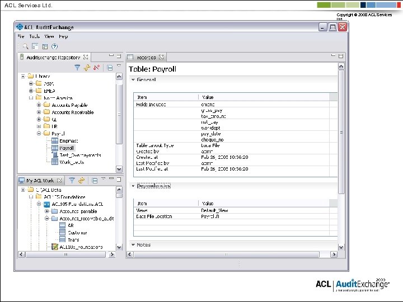Click Repository tree scroll down arrow
The height and width of the screenshot is (302, 403).
[x=119, y=169]
